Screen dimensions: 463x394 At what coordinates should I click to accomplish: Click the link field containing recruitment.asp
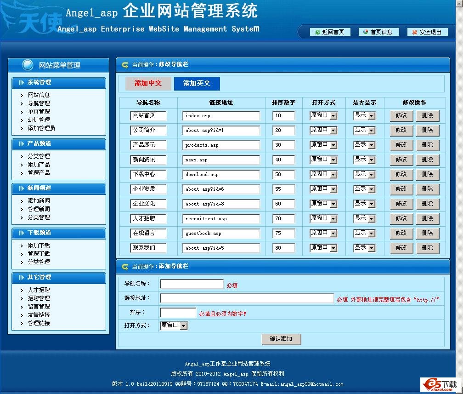(221, 219)
